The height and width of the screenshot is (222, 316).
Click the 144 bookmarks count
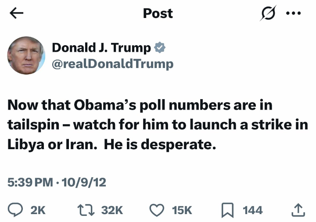(x=252, y=210)
